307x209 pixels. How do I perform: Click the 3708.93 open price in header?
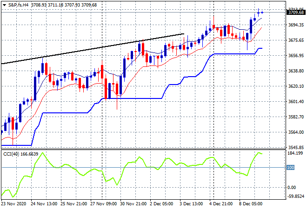[x=39, y=5]
